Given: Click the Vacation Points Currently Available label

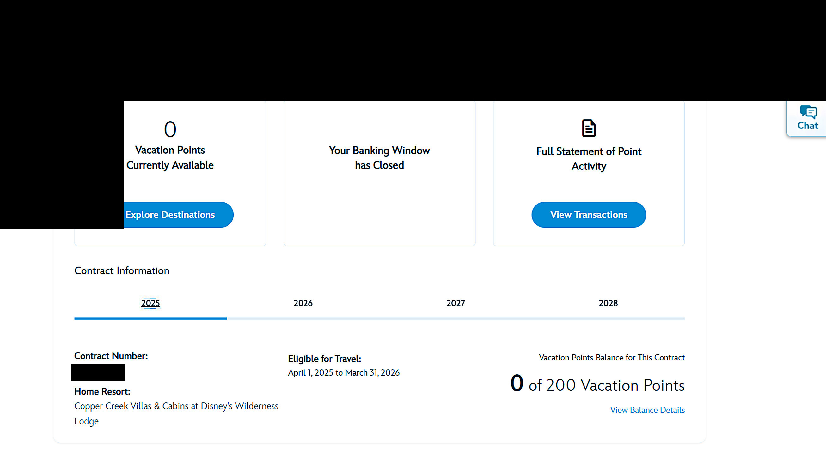Looking at the screenshot, I should pyautogui.click(x=170, y=157).
